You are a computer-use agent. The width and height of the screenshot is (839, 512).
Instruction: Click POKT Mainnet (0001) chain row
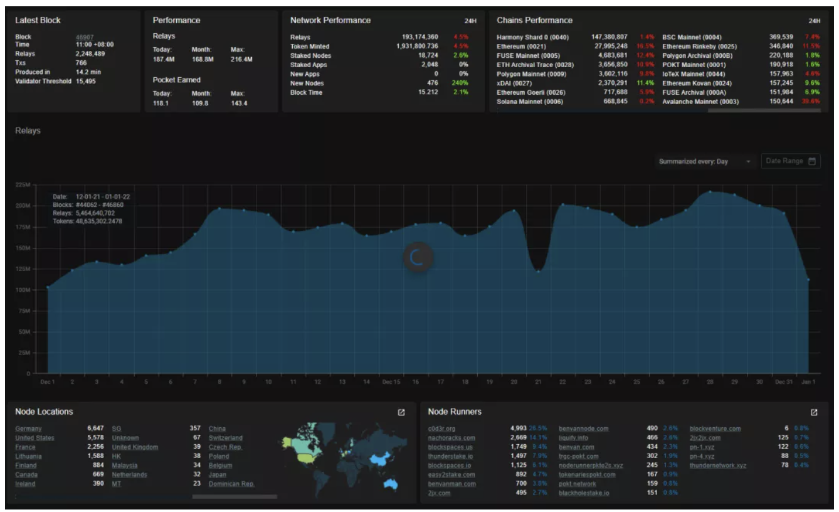coord(741,65)
